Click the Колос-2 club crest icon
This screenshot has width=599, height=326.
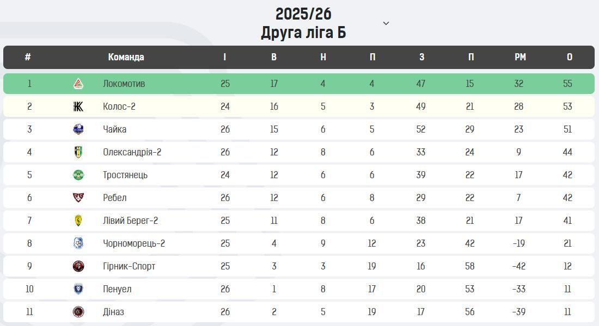[78, 106]
